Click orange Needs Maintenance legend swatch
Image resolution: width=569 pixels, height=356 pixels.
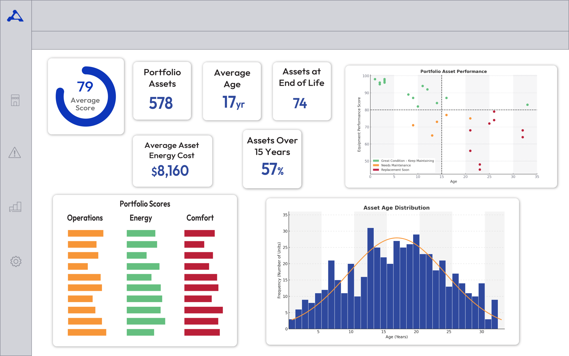376,165
